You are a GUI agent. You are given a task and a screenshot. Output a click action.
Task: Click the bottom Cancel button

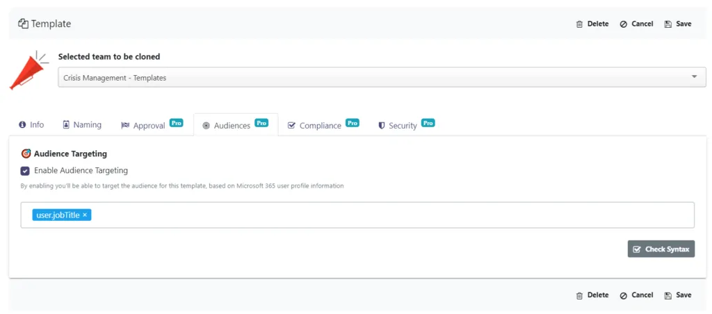(x=636, y=295)
